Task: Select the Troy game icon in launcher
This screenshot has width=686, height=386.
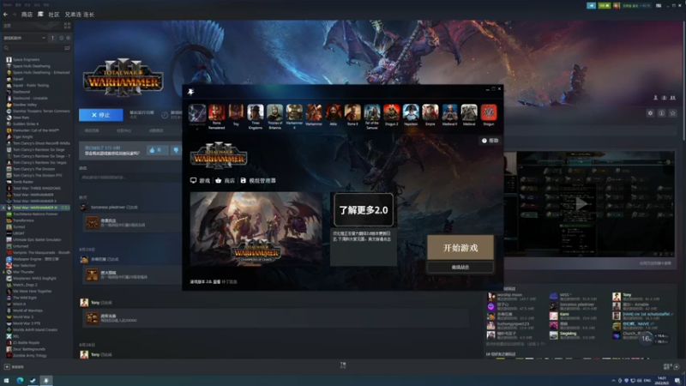Action: (236, 112)
